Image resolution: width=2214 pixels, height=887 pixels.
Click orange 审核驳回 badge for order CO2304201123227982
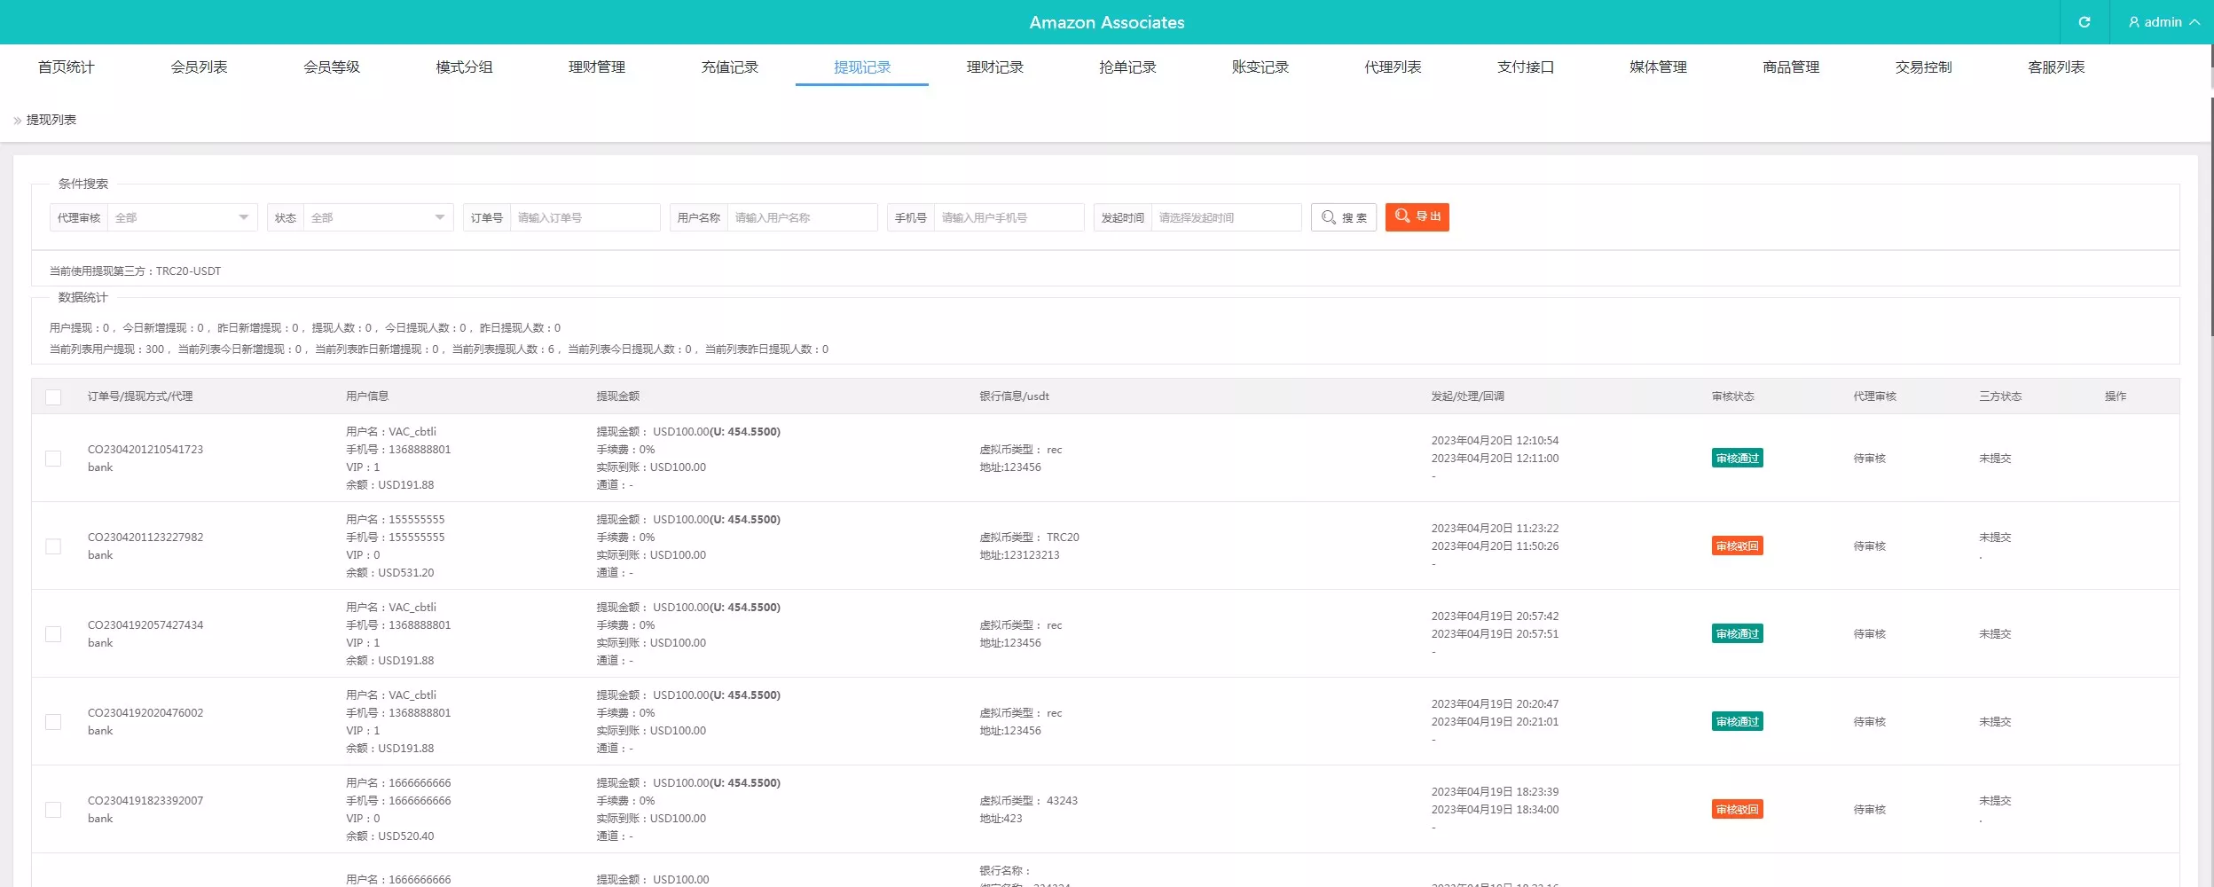coord(1737,546)
